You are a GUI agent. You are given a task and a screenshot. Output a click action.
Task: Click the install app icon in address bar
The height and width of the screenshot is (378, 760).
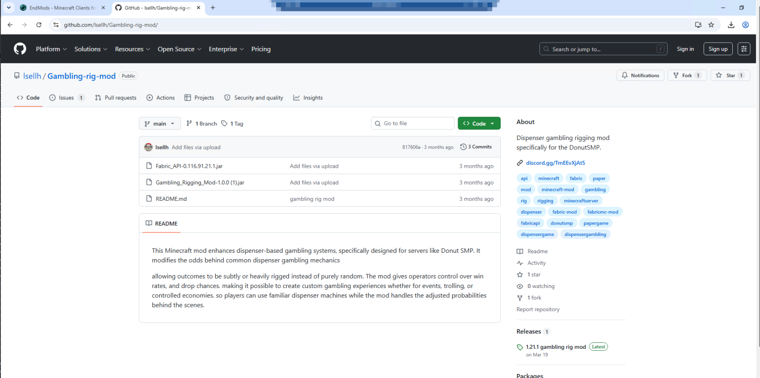click(698, 25)
